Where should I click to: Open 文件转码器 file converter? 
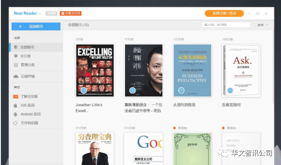pyautogui.click(x=29, y=123)
